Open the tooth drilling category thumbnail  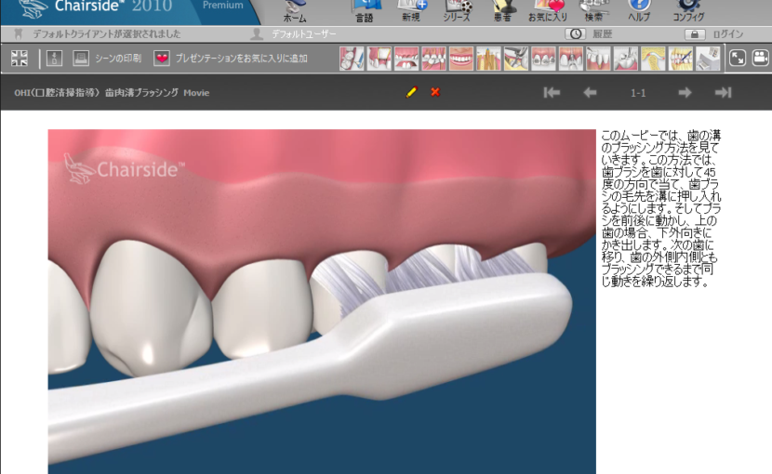click(626, 59)
